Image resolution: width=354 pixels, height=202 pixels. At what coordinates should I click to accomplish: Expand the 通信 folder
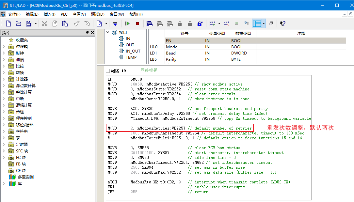tap(4, 60)
